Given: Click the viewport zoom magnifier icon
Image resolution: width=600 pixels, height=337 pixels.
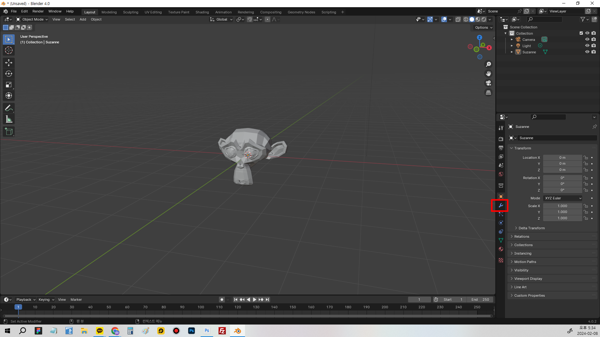Looking at the screenshot, I should click(488, 64).
